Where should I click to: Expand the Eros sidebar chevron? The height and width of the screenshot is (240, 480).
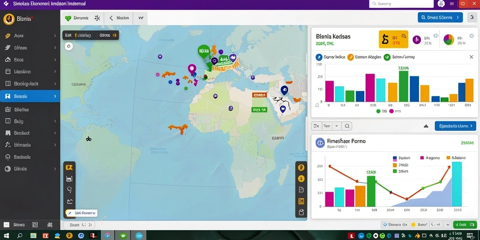pos(55,60)
